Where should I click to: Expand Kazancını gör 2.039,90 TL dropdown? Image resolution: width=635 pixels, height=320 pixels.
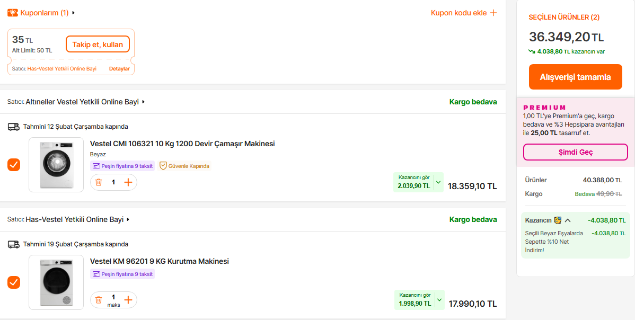tap(438, 182)
